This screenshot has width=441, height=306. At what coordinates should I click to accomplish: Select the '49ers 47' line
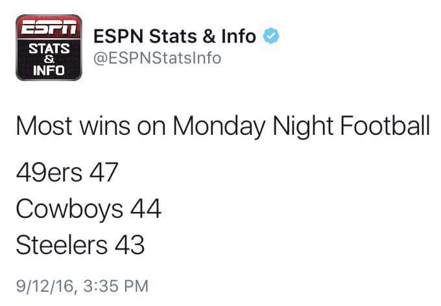(x=67, y=172)
